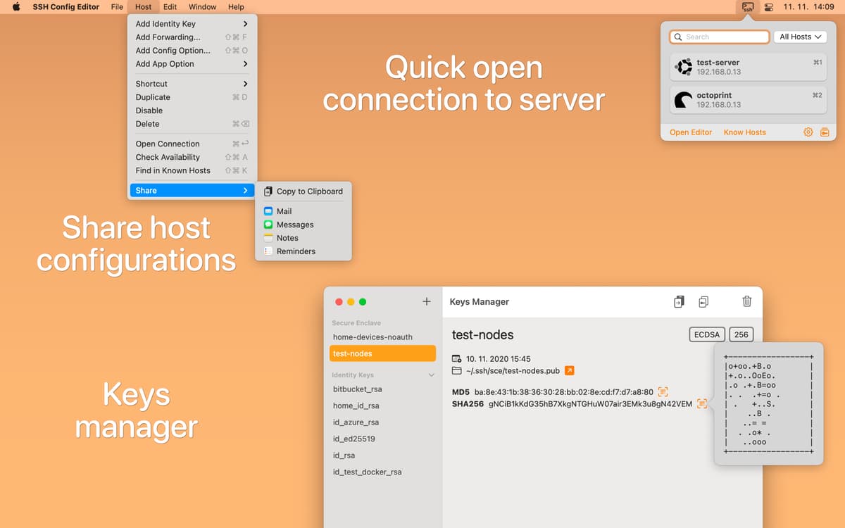The image size is (845, 528).
Task: Open settings gear in quick-connect popup
Action: pos(808,132)
